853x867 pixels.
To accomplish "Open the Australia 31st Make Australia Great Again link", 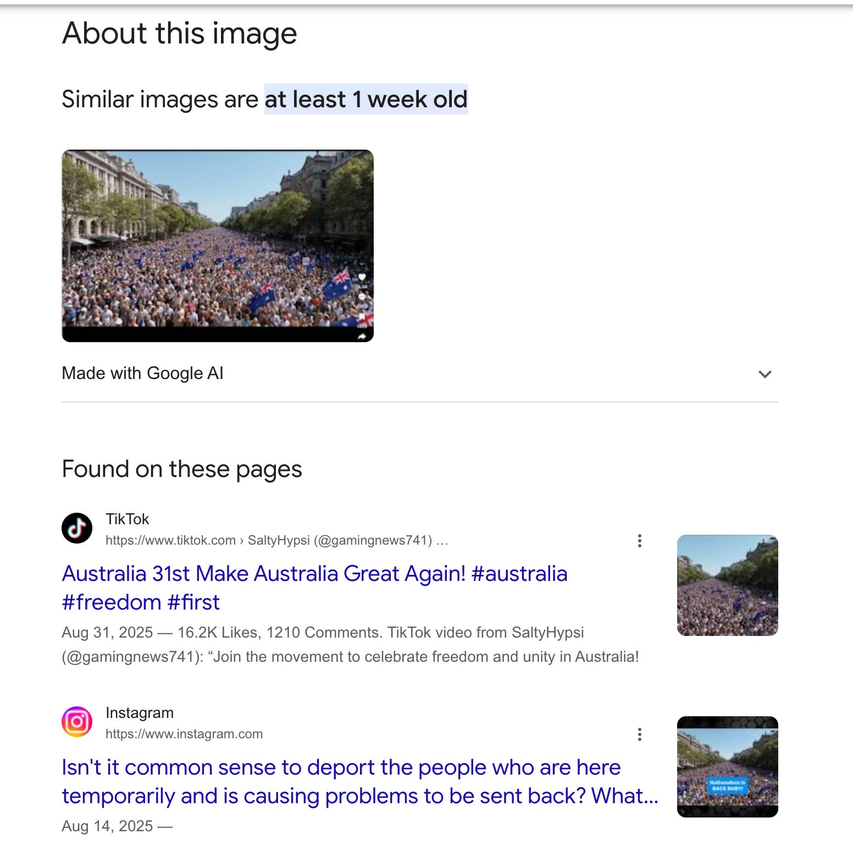I will (314, 588).
